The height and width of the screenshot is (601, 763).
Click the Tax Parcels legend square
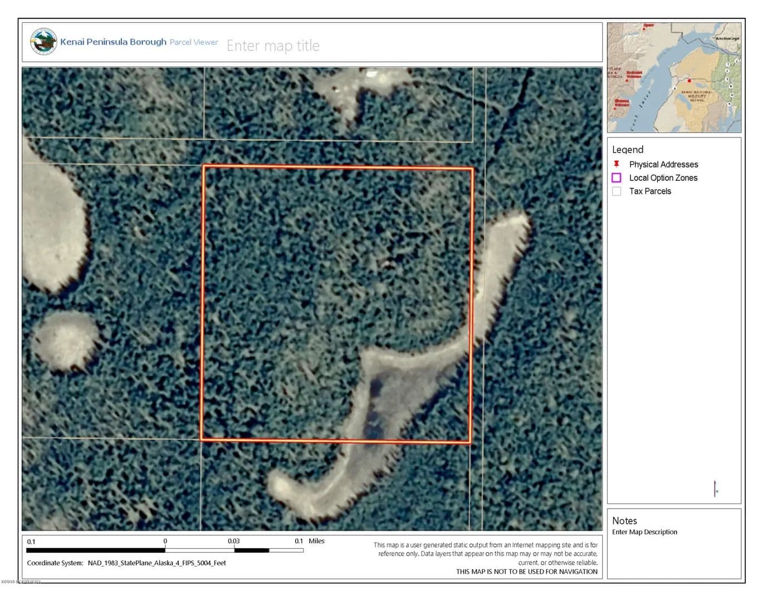click(617, 191)
